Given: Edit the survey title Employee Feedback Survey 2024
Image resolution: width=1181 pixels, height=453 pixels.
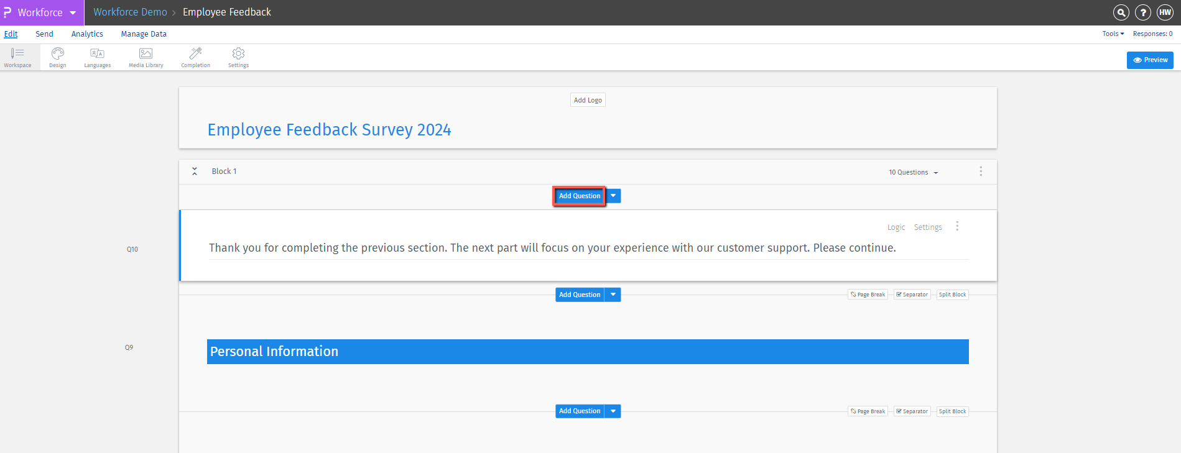Looking at the screenshot, I should tap(329, 129).
